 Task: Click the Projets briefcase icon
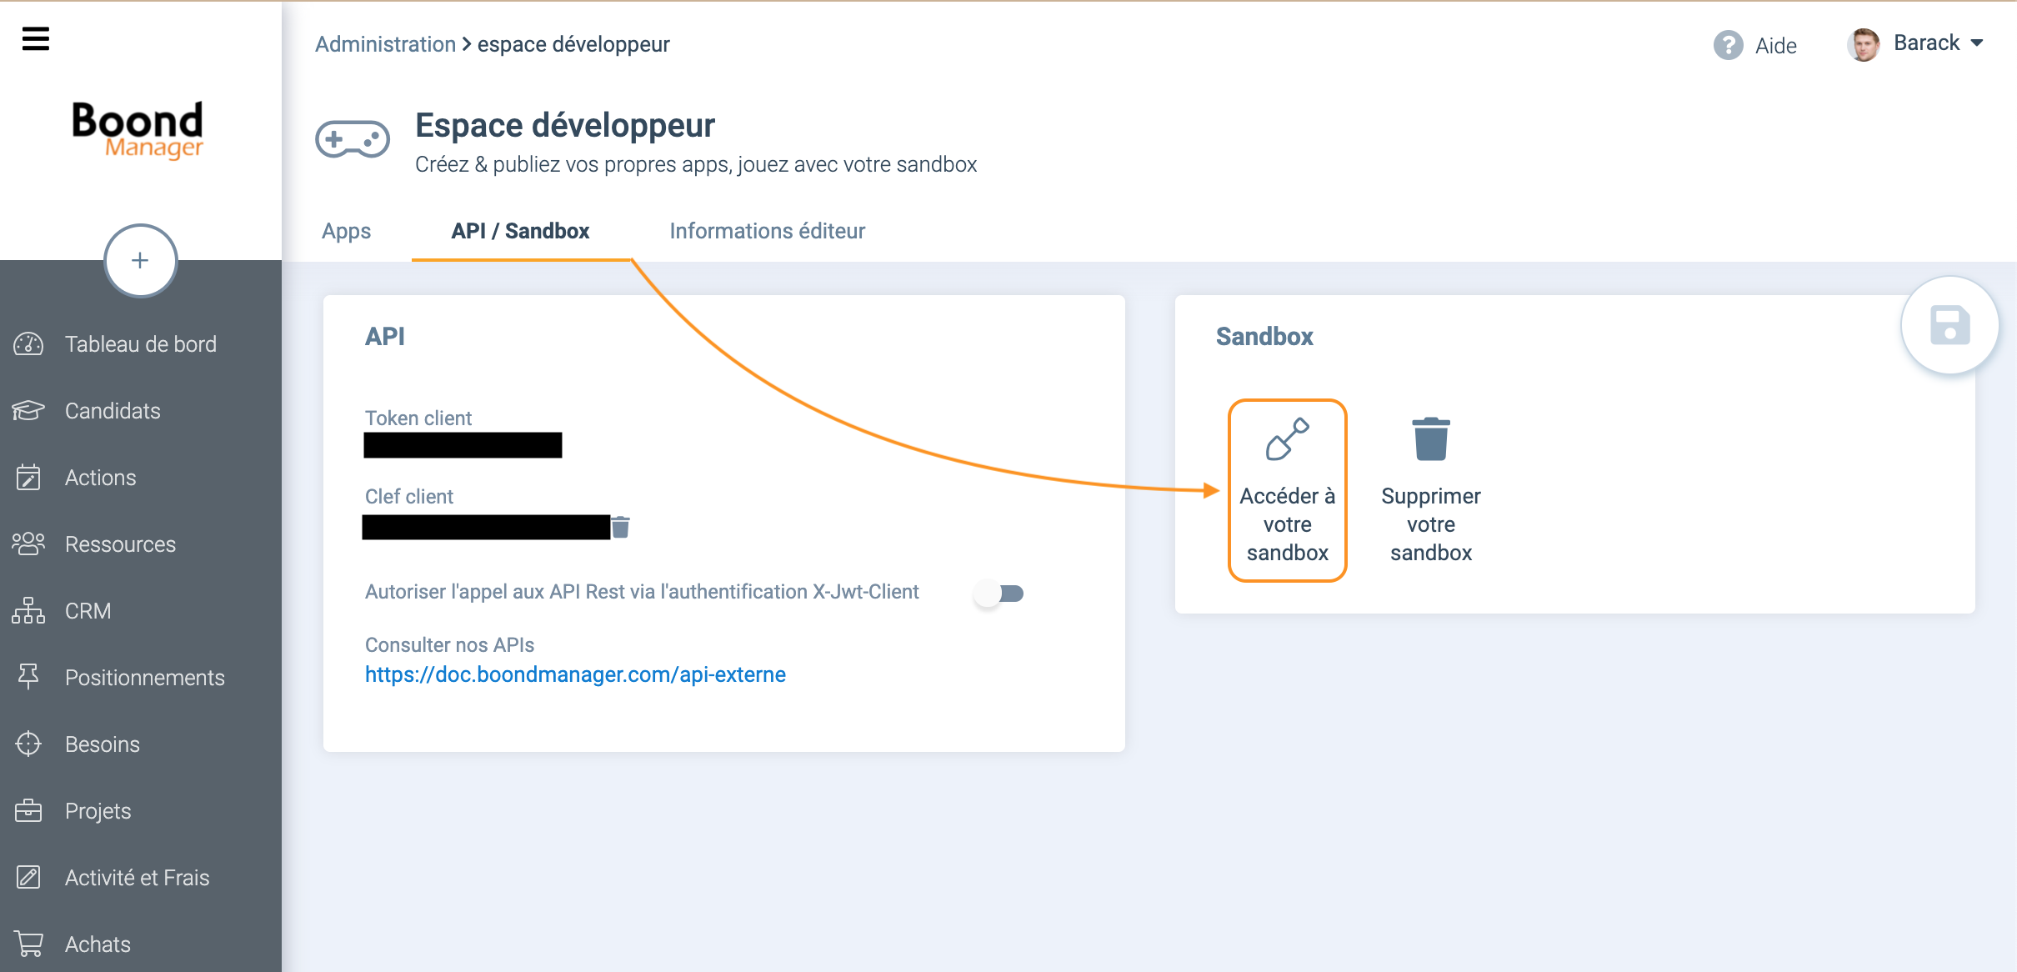(28, 810)
